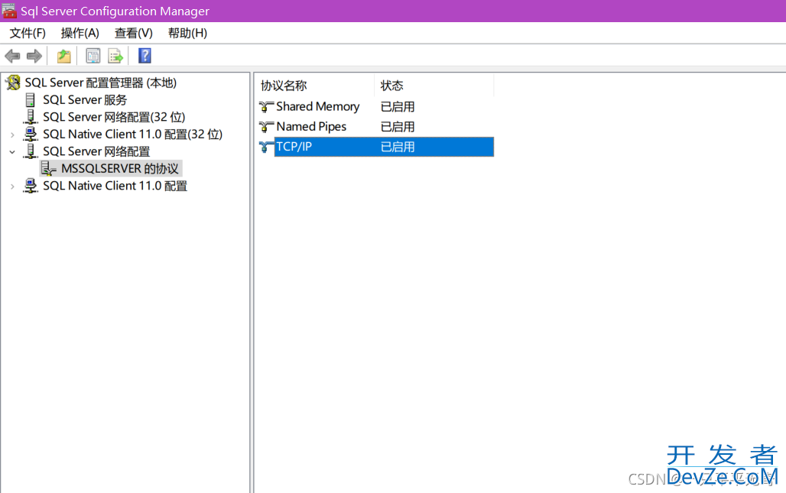Click the Forward arrow in the toolbar
The height and width of the screenshot is (493, 786).
coord(34,56)
